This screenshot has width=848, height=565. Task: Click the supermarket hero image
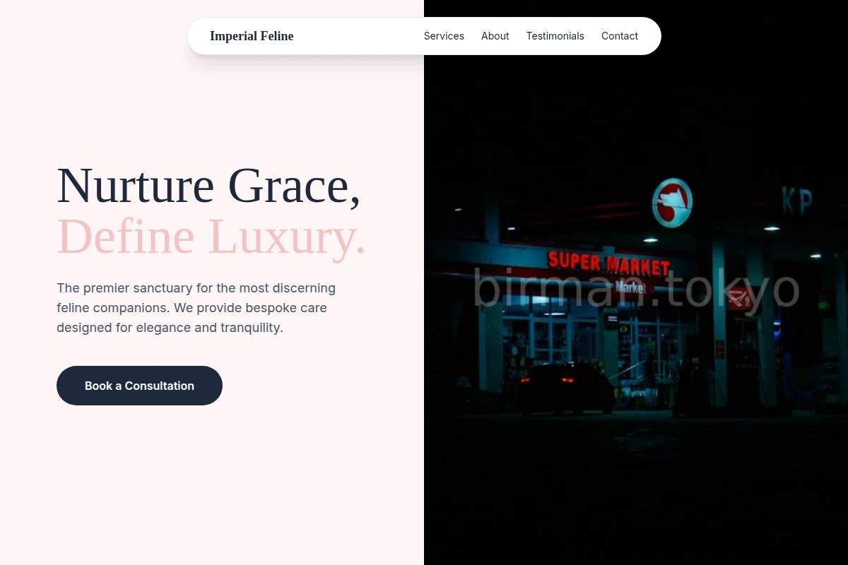[x=636, y=282]
